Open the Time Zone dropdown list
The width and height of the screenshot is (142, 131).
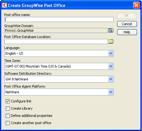tap(111, 66)
